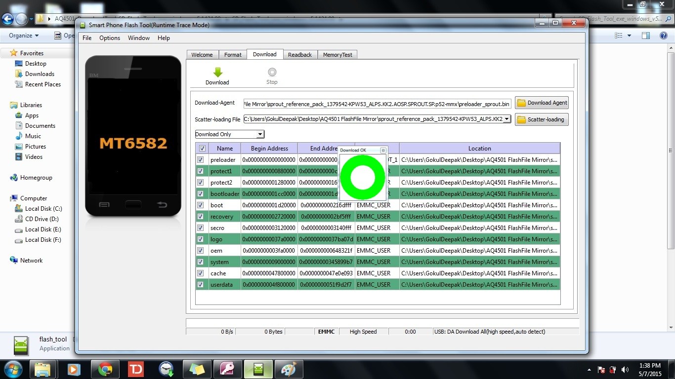
Task: Select Libraries in Explorer sidebar
Action: point(31,105)
